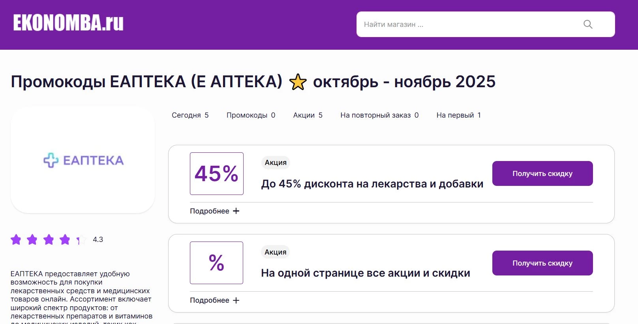The height and width of the screenshot is (324, 638).
Task: Get discount for all promotions page offer
Action: coord(542,263)
